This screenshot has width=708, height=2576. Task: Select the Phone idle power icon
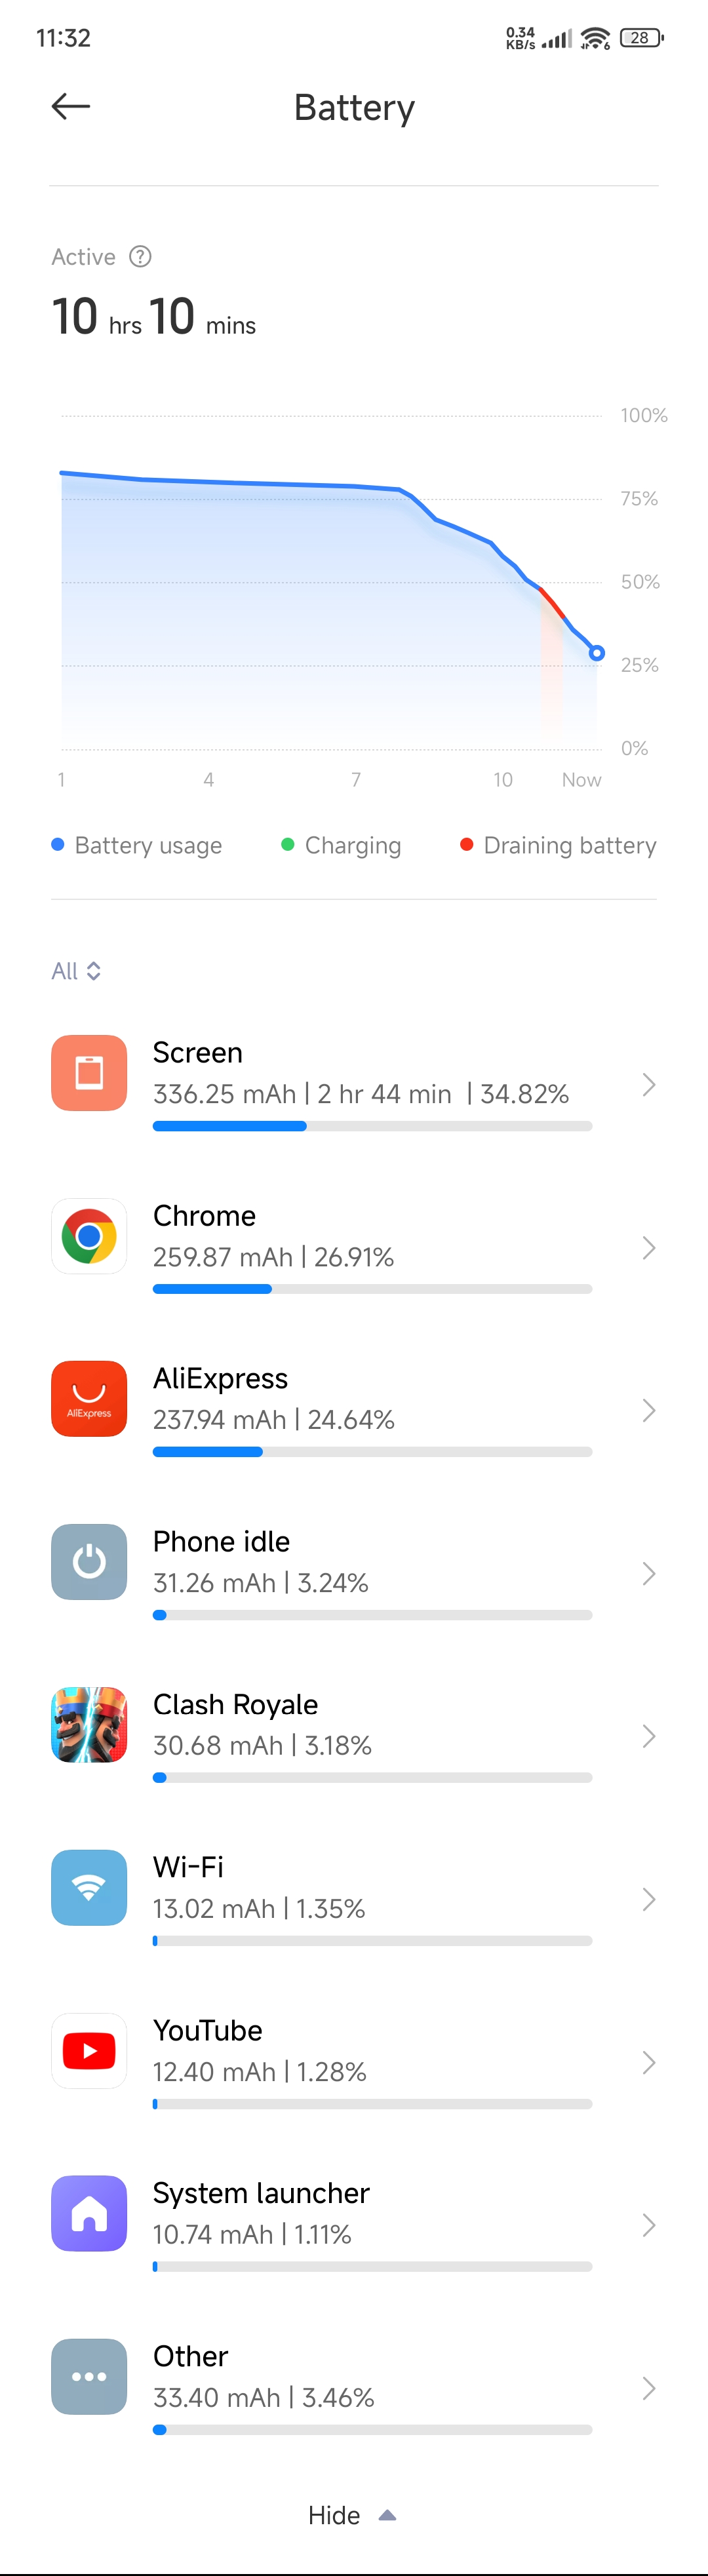(89, 1562)
